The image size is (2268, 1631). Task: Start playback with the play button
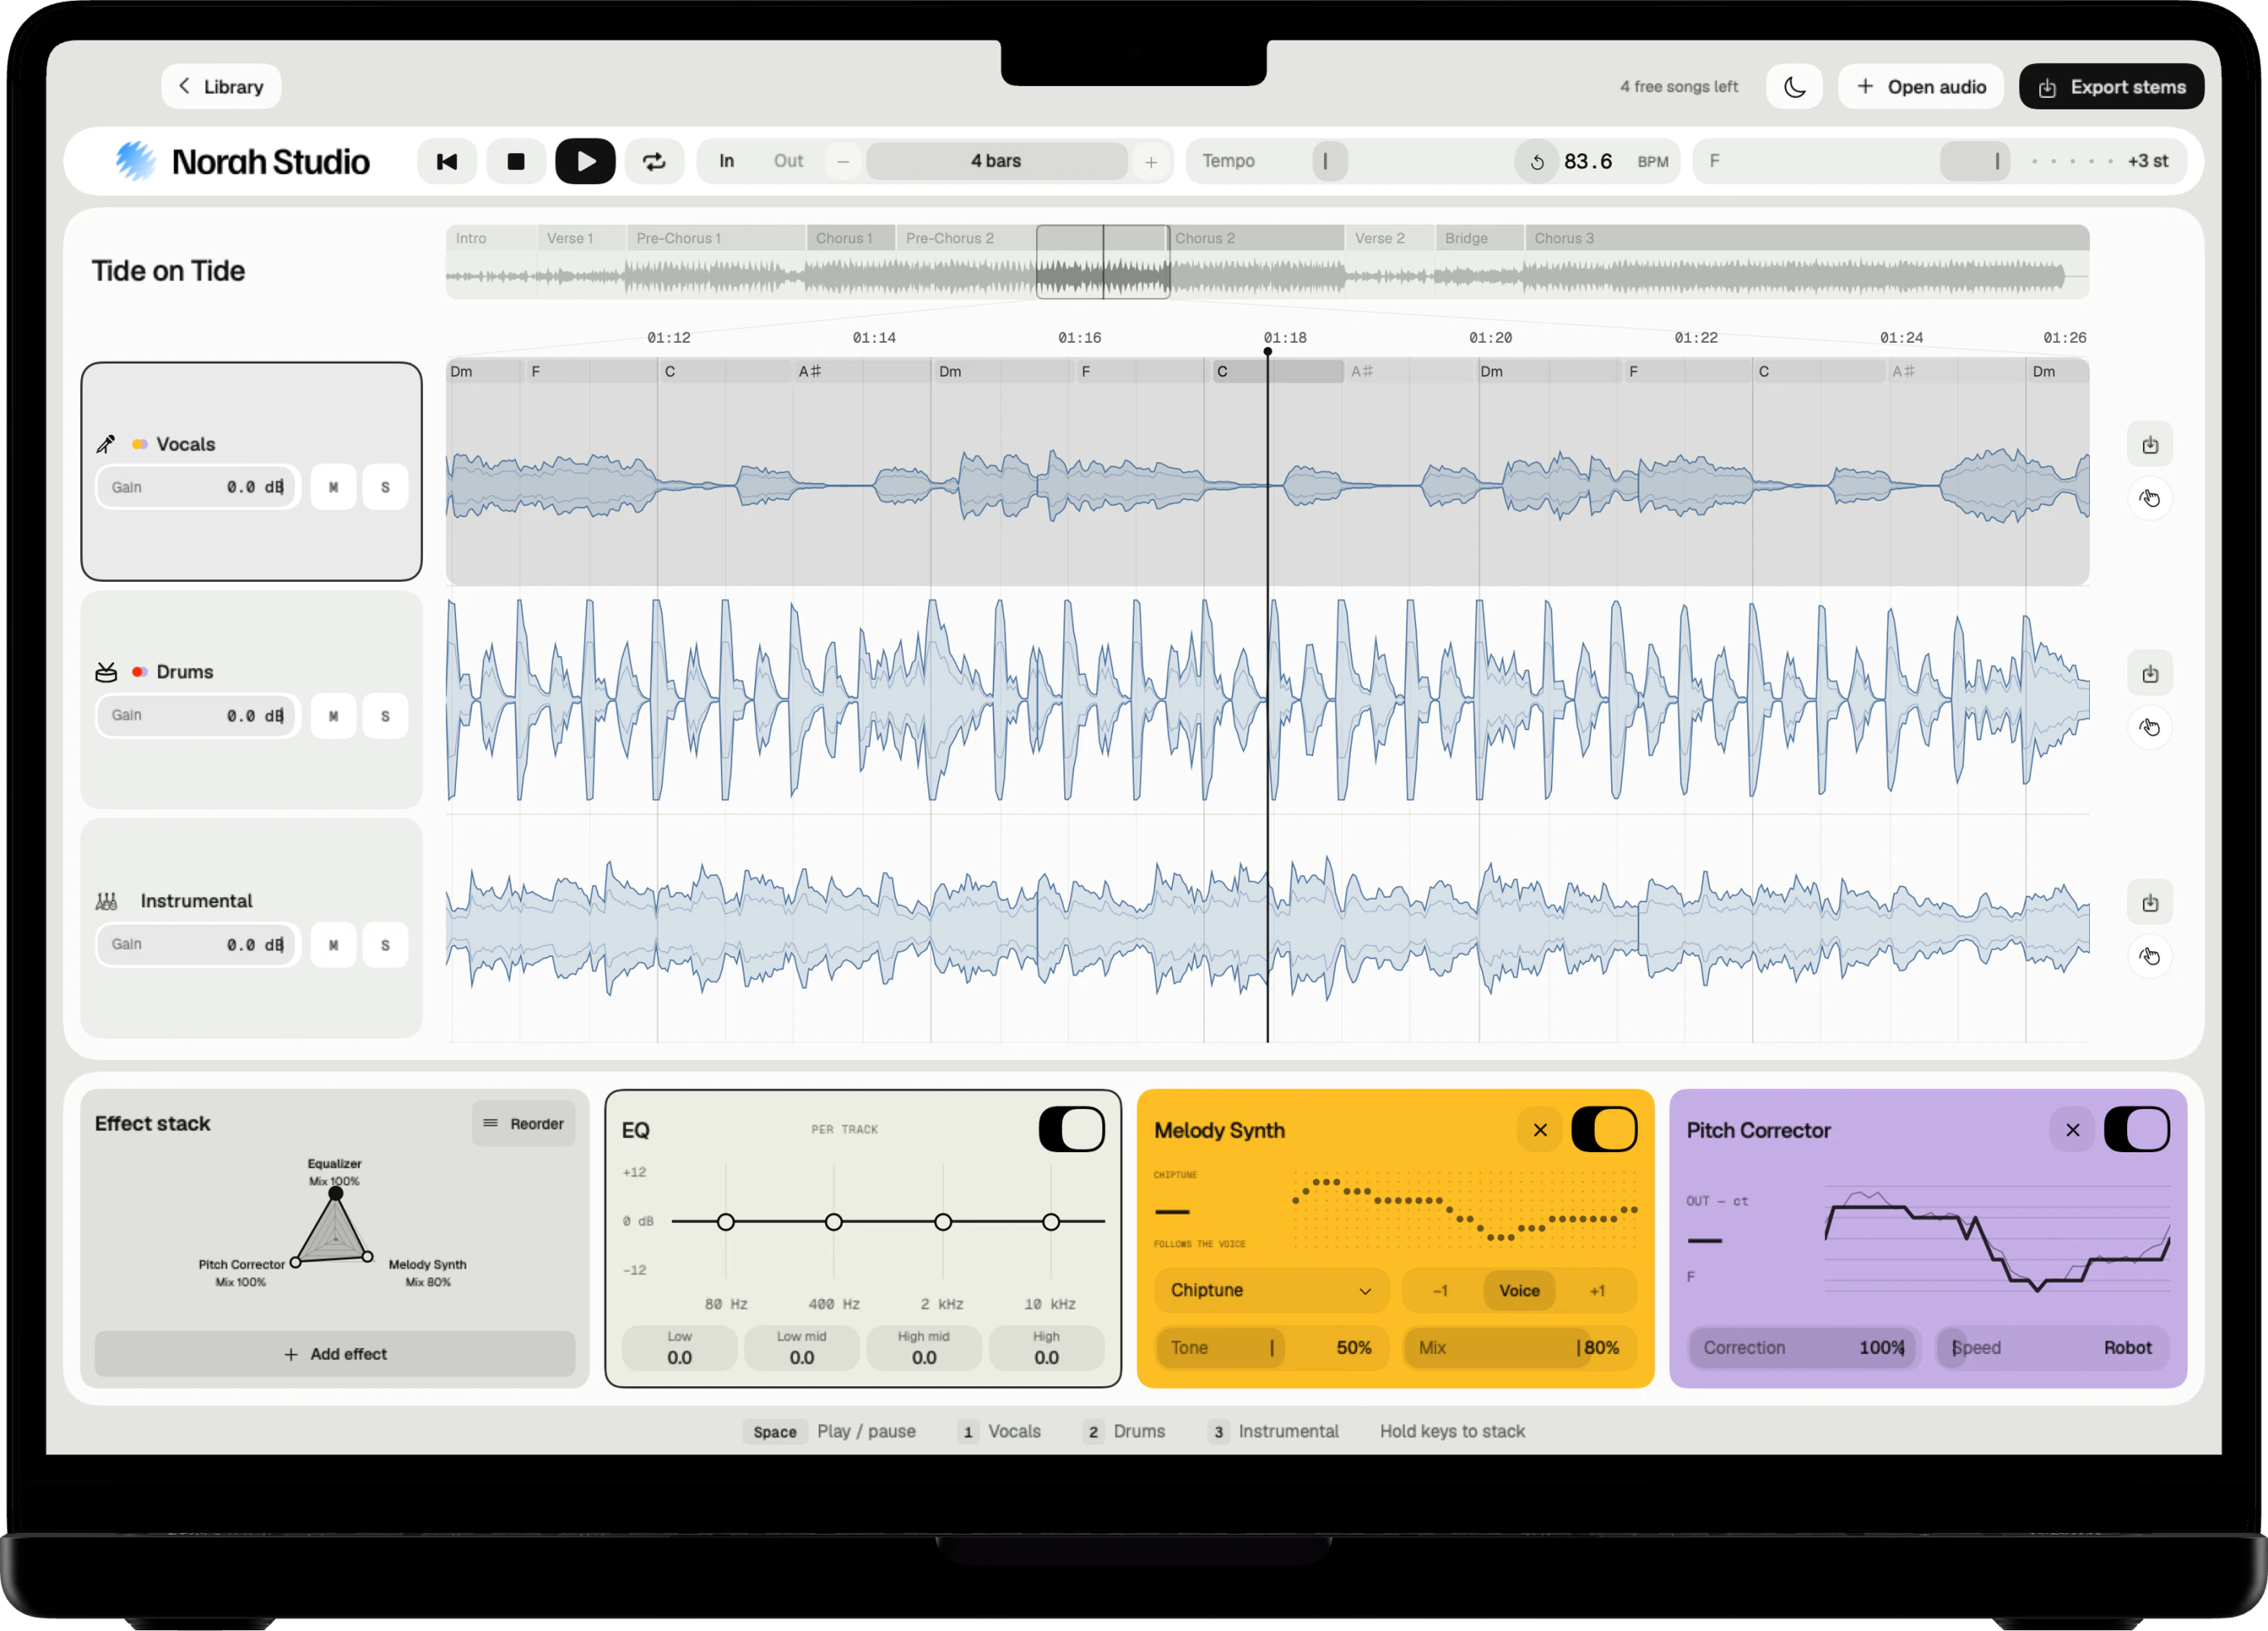[x=585, y=161]
